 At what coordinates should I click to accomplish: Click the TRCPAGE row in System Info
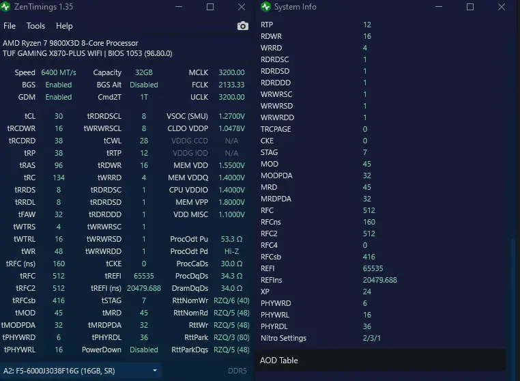coord(381,129)
